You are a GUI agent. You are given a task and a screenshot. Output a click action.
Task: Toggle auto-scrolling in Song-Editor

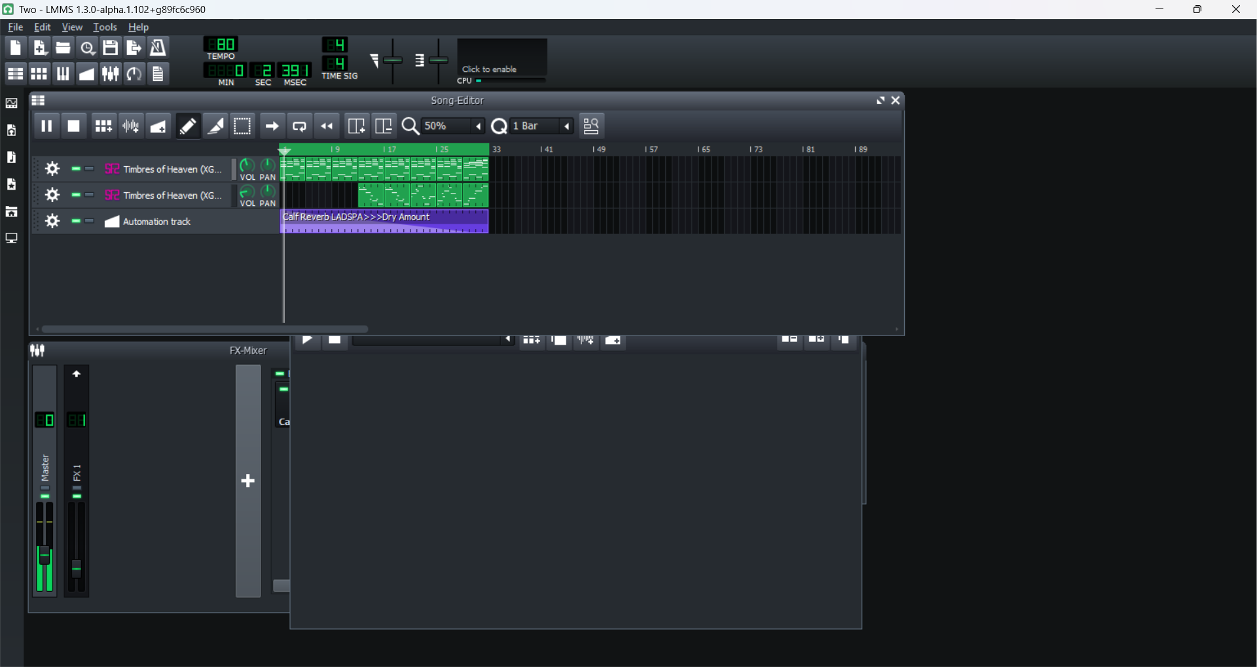click(x=272, y=126)
